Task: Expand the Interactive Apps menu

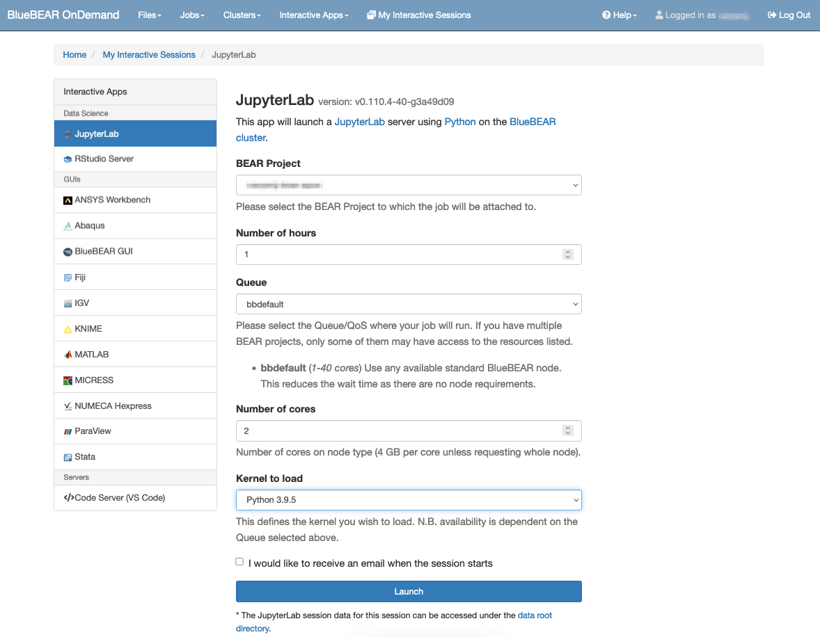Action: [314, 15]
